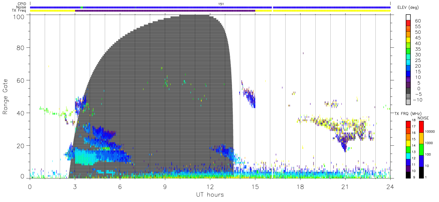Viewport: 439px width, 202px height.
Task: Pick the yellow swatch in ELEV colorbar
Action: point(408,40)
